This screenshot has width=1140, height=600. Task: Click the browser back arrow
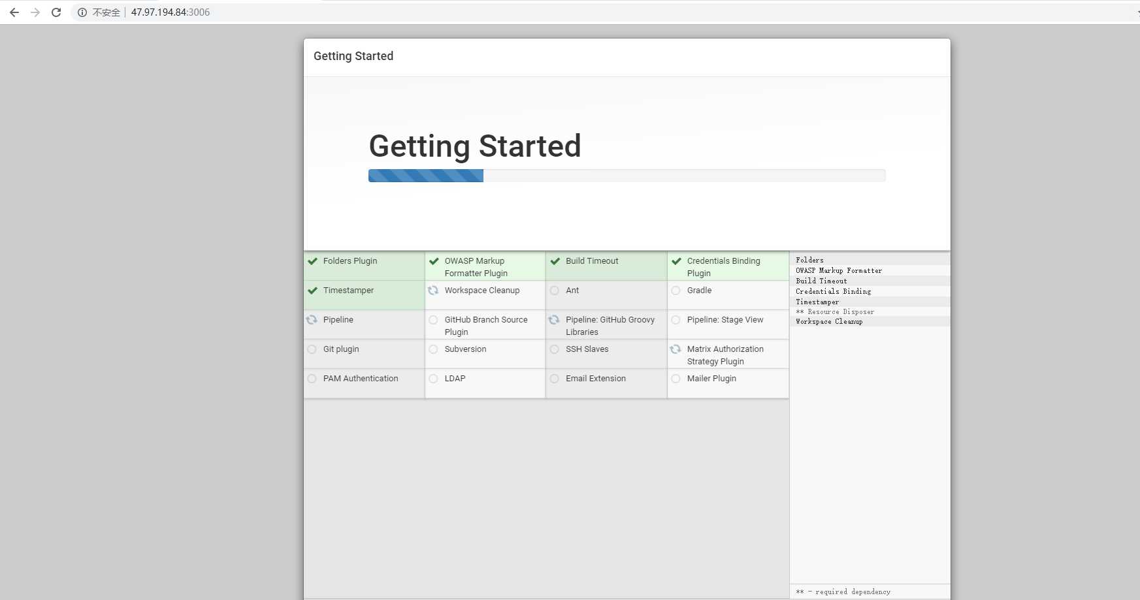[14, 12]
